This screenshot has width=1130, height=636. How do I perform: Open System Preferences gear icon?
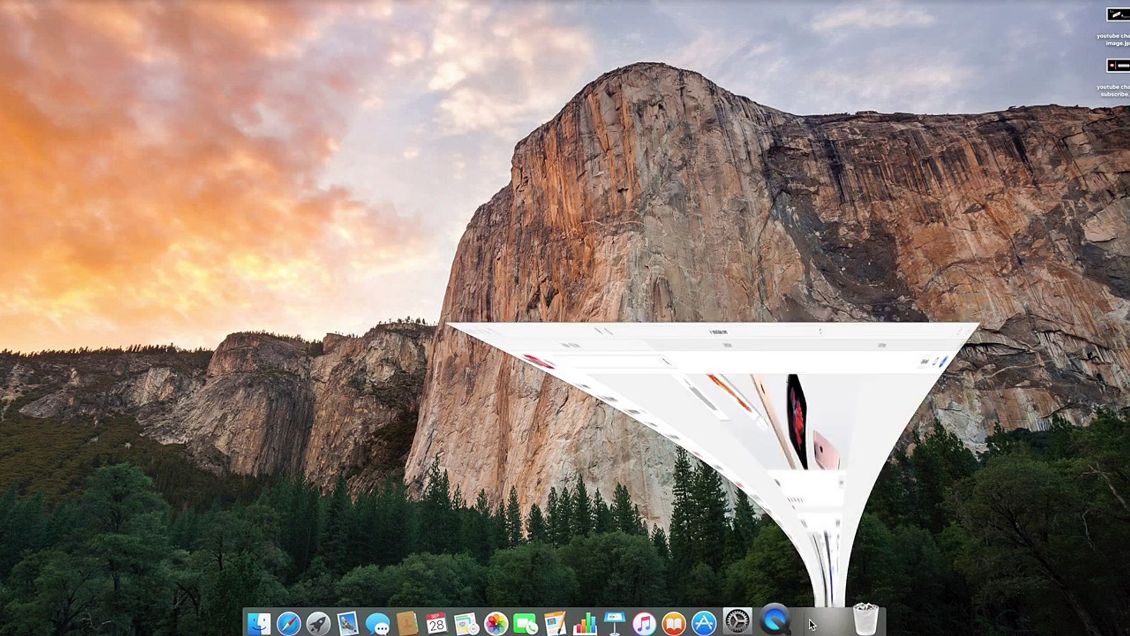[x=737, y=621]
